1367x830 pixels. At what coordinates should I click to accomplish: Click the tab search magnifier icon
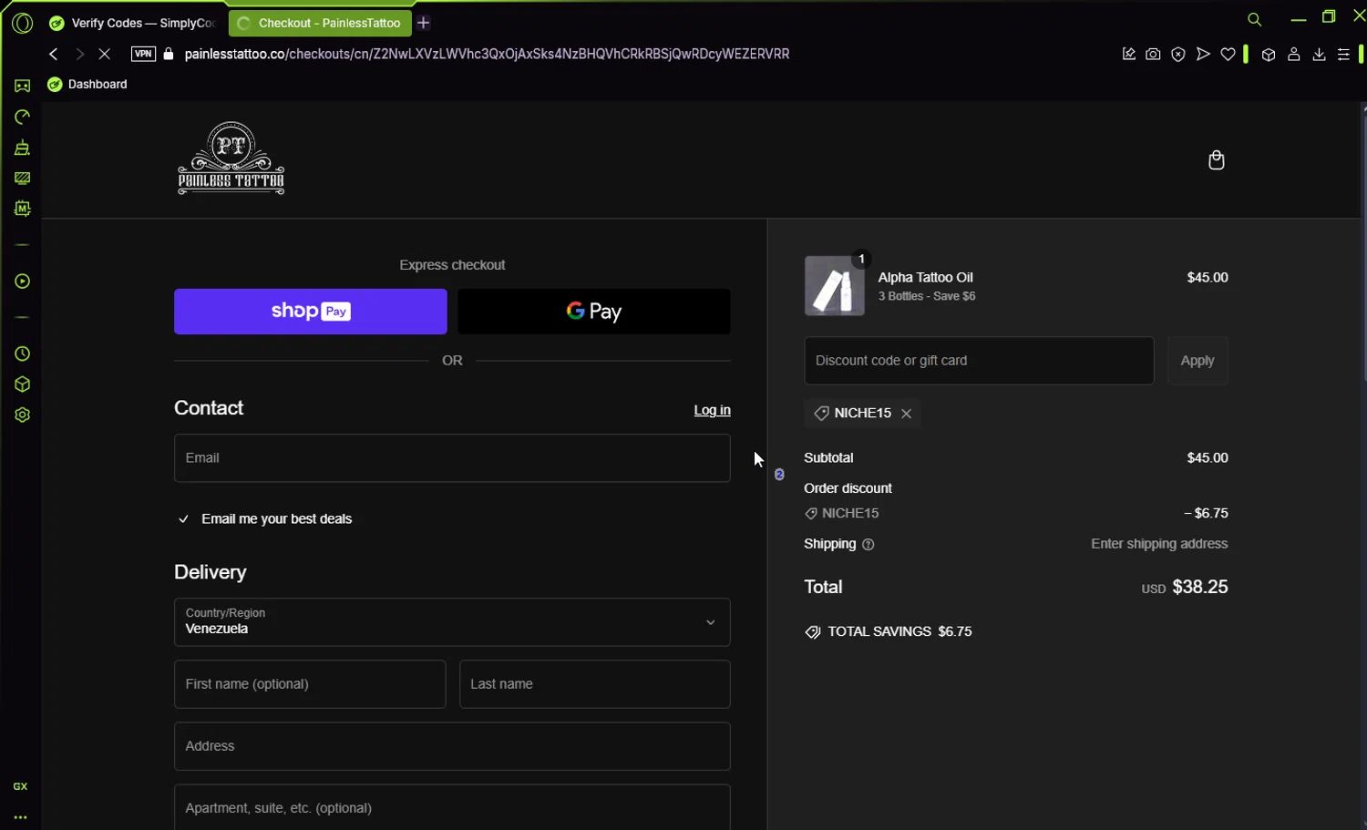pyautogui.click(x=1255, y=19)
